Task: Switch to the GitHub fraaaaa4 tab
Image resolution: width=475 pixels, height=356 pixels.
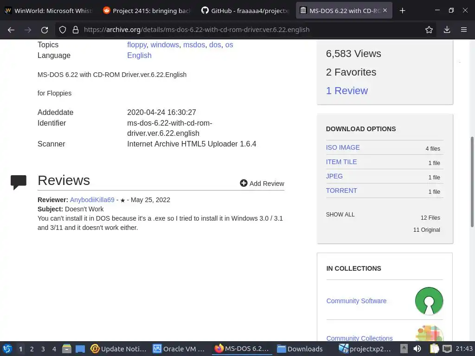Action: pos(245,11)
